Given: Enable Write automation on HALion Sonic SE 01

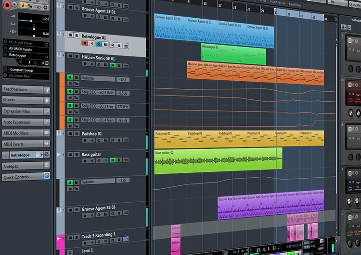Looking at the screenshot, I should click(x=119, y=65).
